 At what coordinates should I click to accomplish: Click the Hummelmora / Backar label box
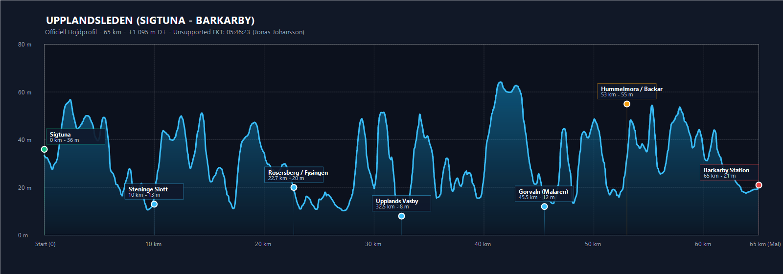627,91
